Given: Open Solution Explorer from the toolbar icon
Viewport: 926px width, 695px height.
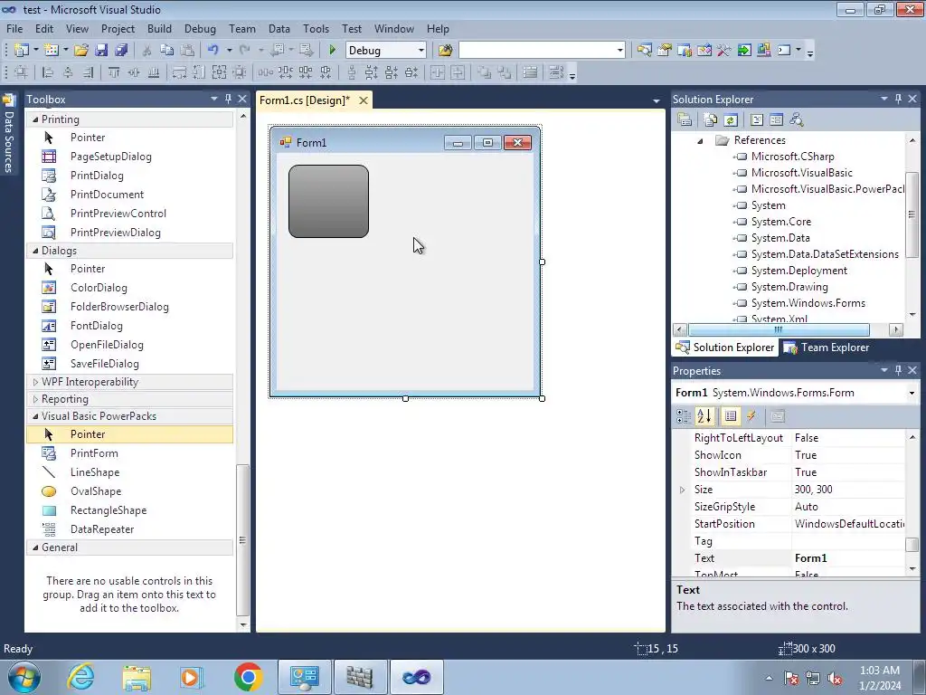Looking at the screenshot, I should [644, 51].
